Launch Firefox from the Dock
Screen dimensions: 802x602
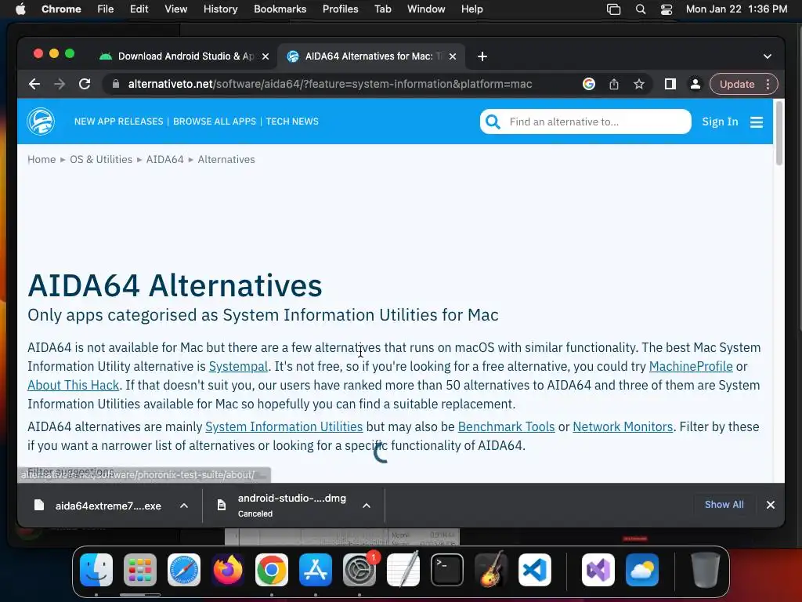[228, 570]
